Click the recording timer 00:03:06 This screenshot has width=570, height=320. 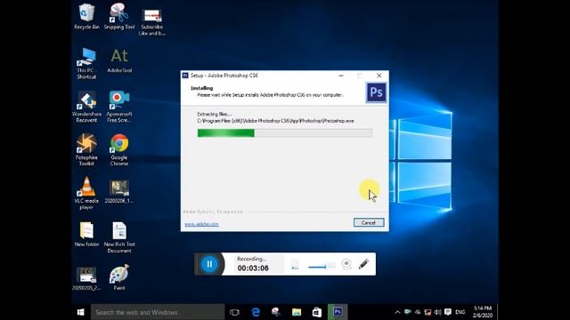253,268
